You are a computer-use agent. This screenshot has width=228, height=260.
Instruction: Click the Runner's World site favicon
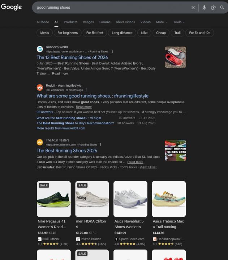coord(40,49)
